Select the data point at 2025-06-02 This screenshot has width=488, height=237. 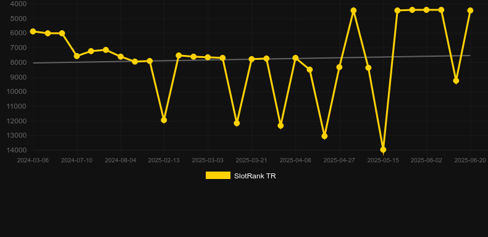(x=426, y=10)
